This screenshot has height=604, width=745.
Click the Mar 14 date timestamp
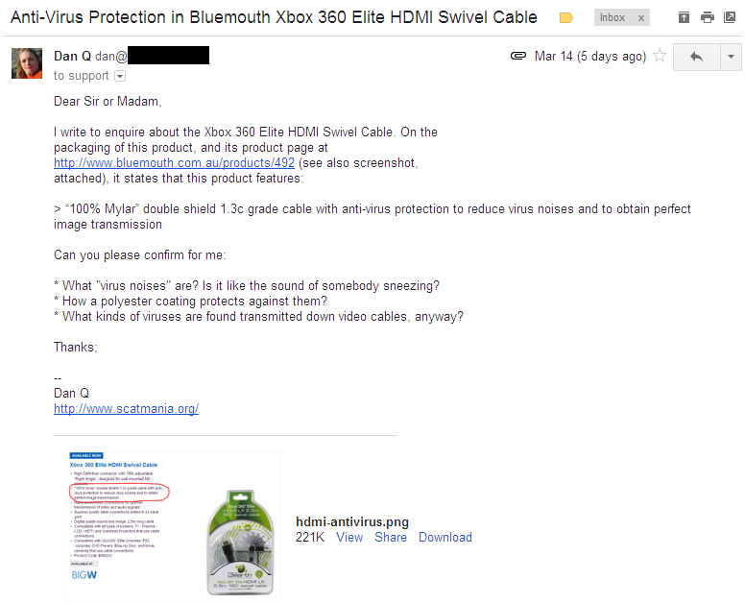click(x=553, y=57)
